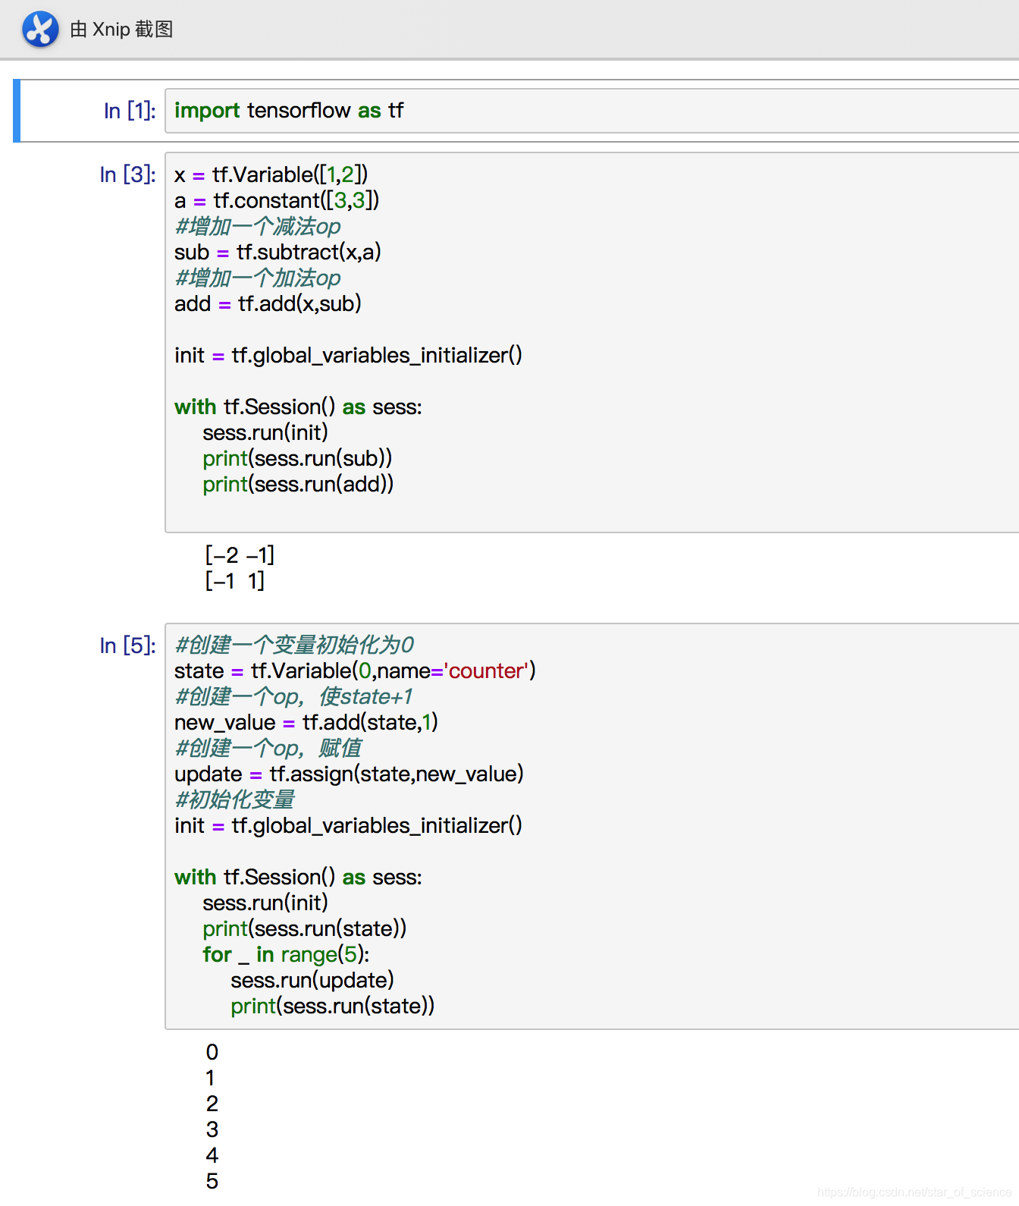
Task: Click 'with tf.Session() as sess:' in cell In [5]
Action: click(298, 877)
